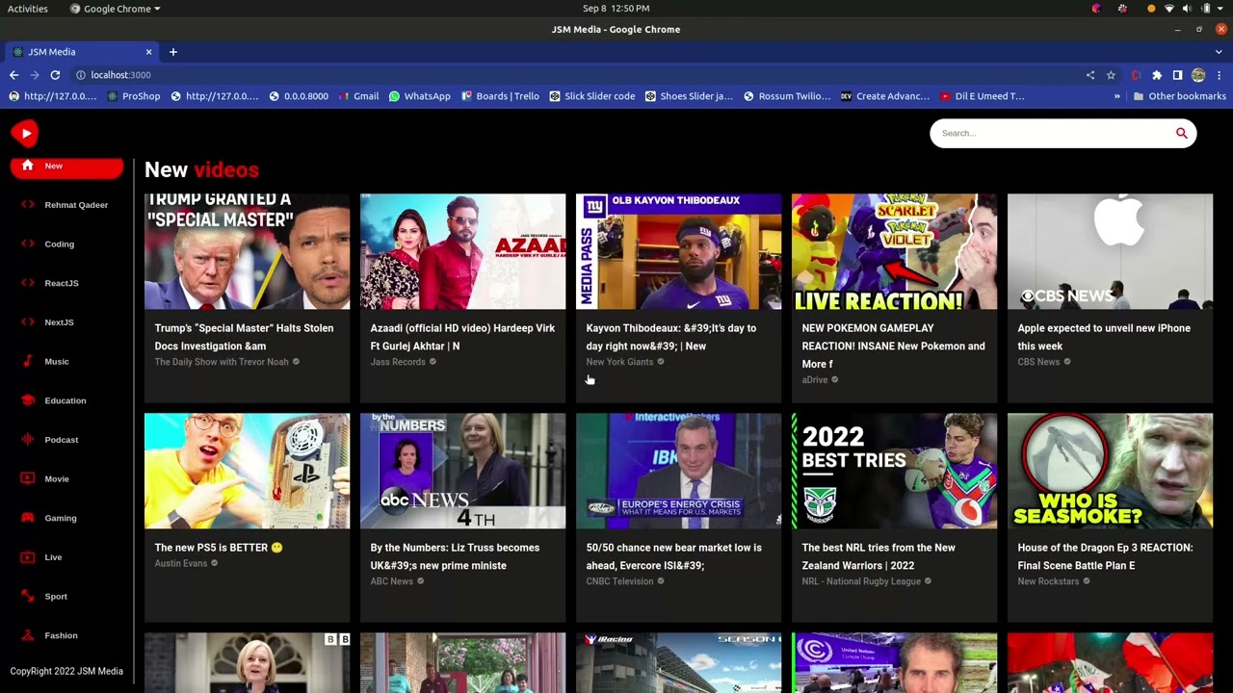
Task: Open the Boards | Trello bookmark
Action: pyautogui.click(x=500, y=96)
